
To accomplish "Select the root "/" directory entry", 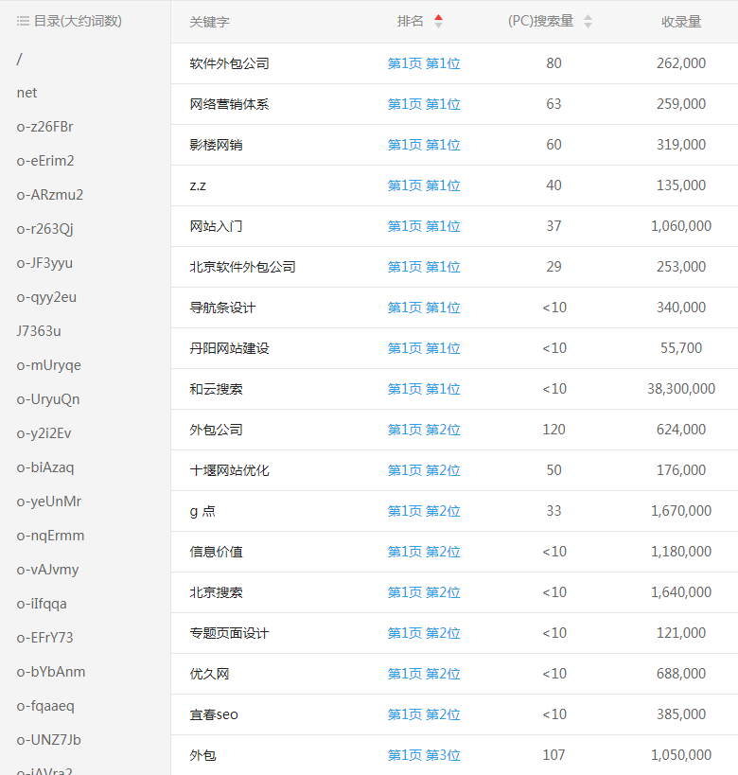I will click(x=19, y=59).
